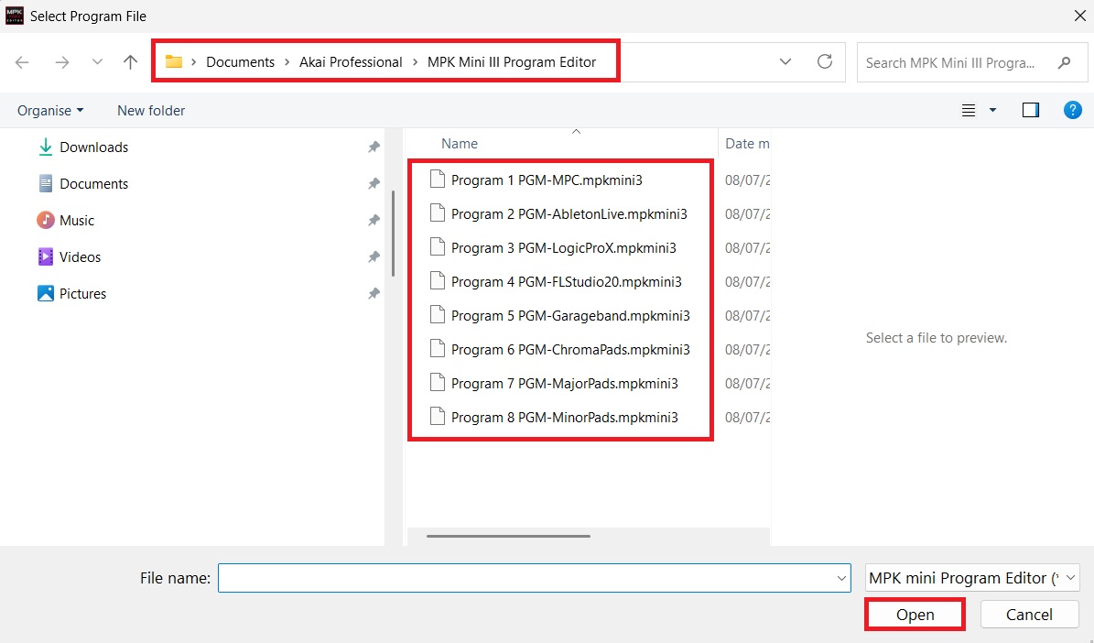Go up one folder level
Screen dimensions: 1094x643
pyautogui.click(x=131, y=62)
